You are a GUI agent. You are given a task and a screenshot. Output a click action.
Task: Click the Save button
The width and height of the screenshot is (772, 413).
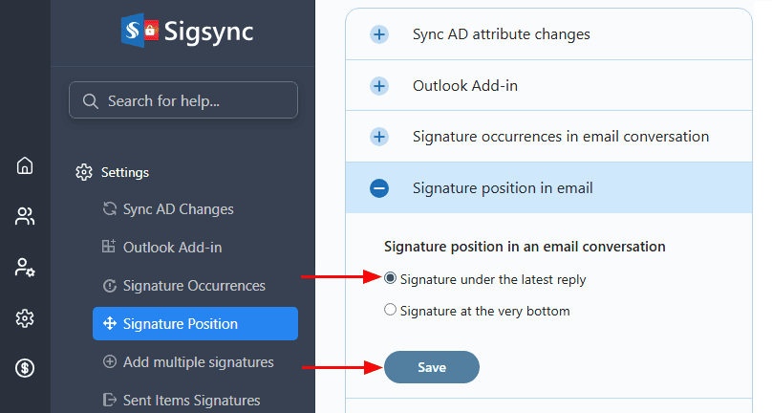(x=431, y=367)
